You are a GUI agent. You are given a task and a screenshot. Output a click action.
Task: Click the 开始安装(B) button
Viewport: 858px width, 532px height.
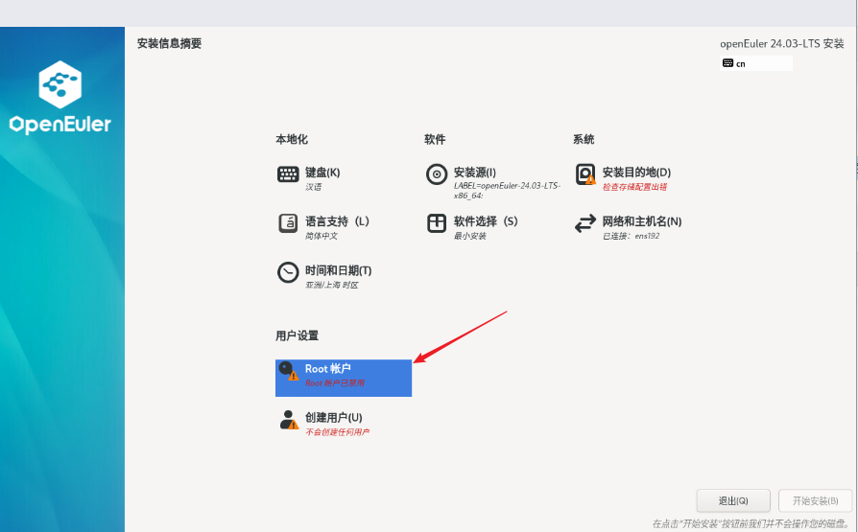pyautogui.click(x=816, y=500)
